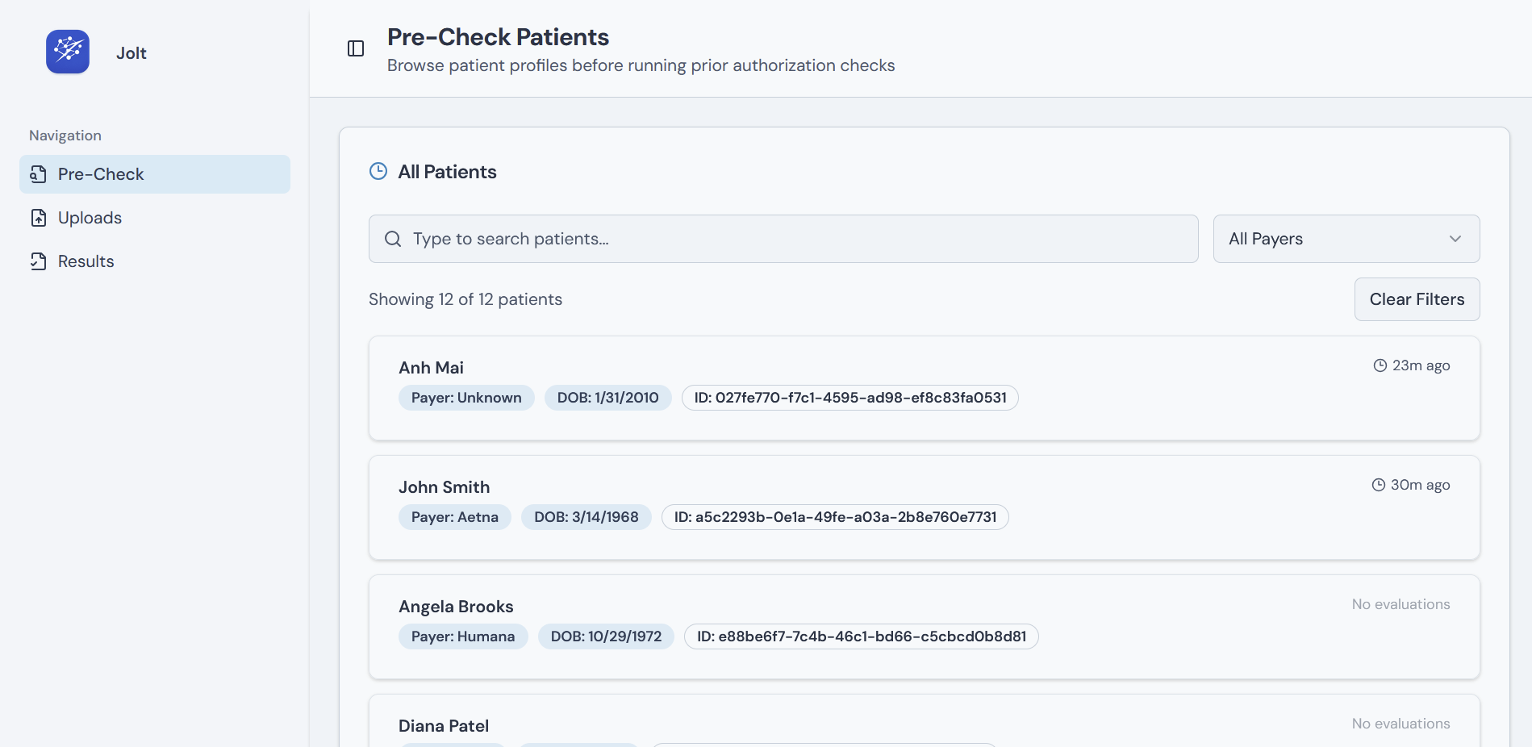Viewport: 1532px width, 747px height.
Task: Click the search magnifier icon
Action: point(393,239)
